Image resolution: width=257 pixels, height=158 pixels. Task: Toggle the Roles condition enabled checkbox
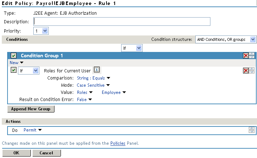(14, 71)
